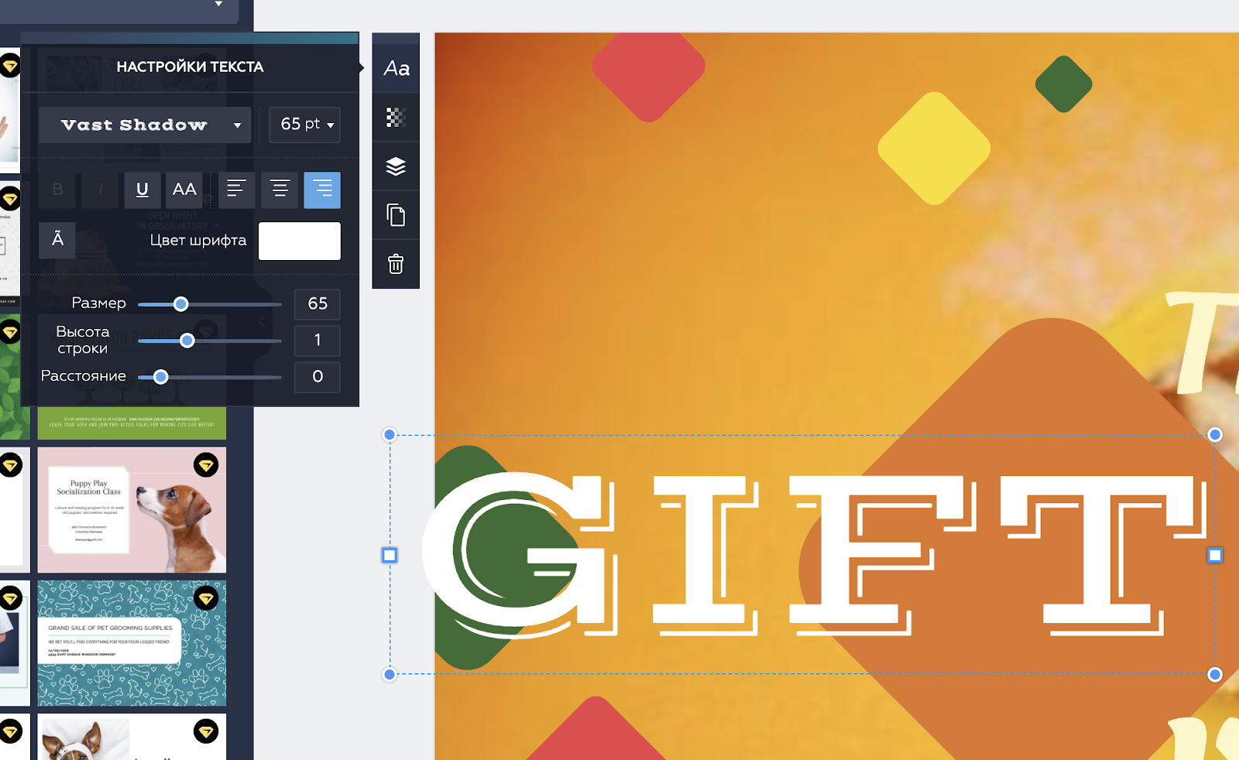Click the Высота строки label
1239x760 pixels.
point(83,341)
